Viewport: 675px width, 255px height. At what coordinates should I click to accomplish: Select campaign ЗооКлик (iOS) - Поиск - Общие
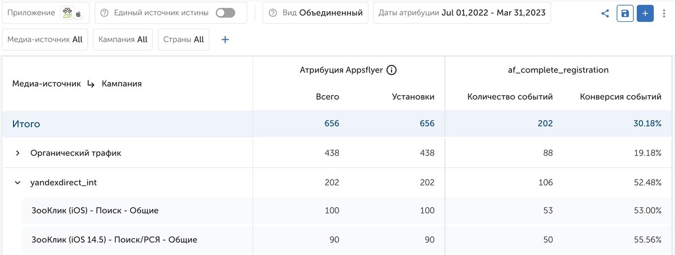95,211
